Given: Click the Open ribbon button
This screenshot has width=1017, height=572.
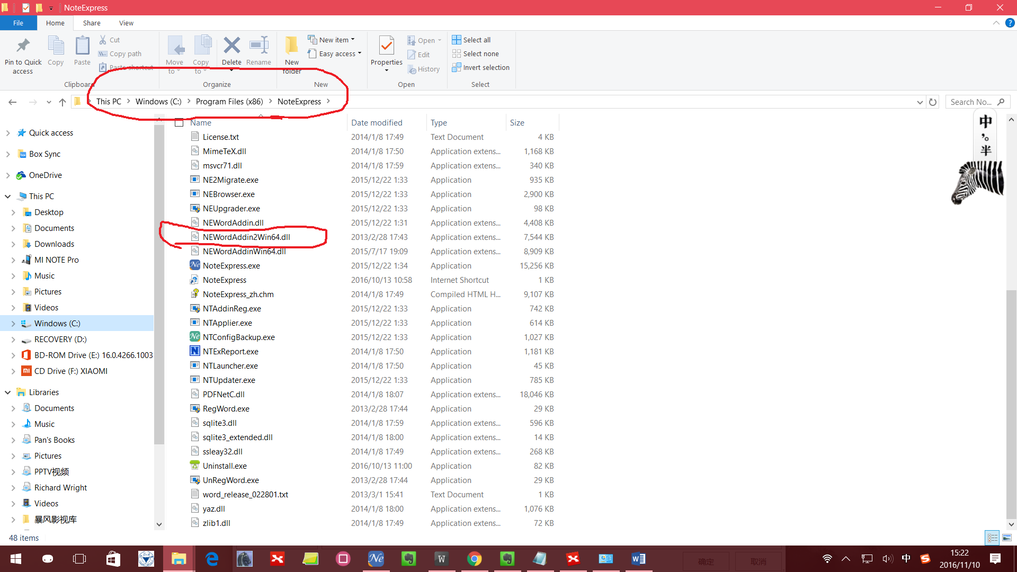Looking at the screenshot, I should (x=424, y=40).
